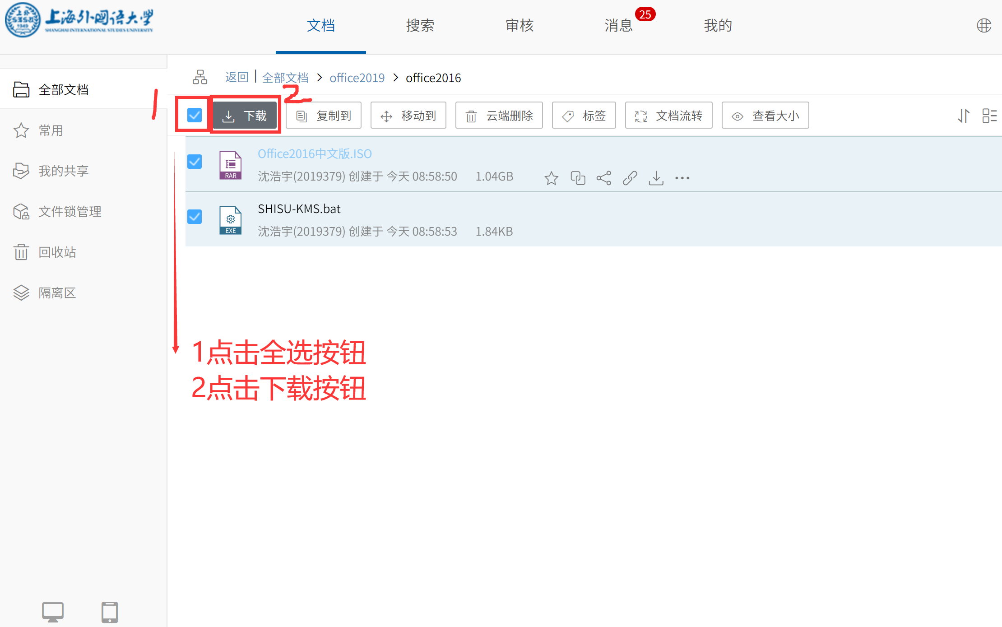Download Office2016 ISO via row download icon
The image size is (1002, 627).
coord(656,178)
